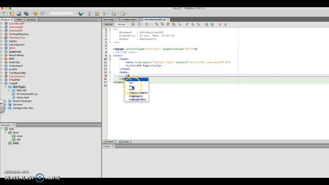The image size is (329, 185).
Task: Switch to the Files tab
Action: pos(19,20)
